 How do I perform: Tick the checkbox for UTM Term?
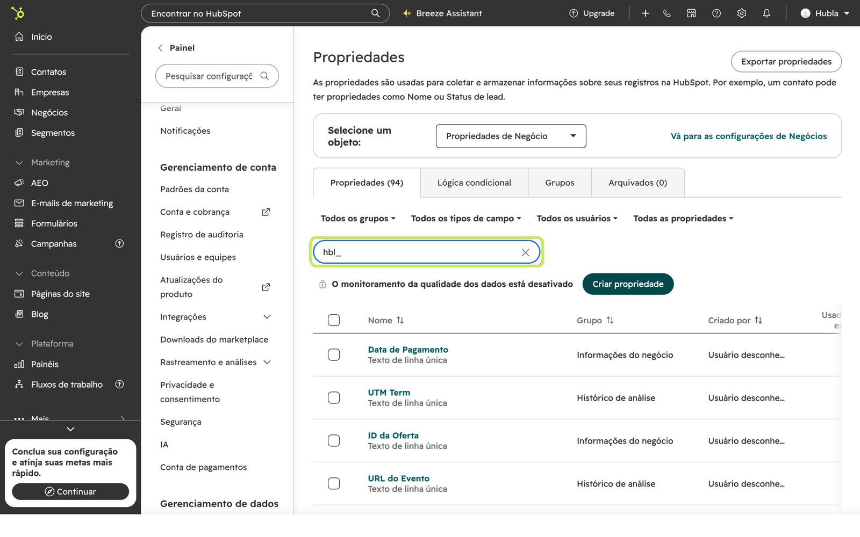(x=334, y=398)
